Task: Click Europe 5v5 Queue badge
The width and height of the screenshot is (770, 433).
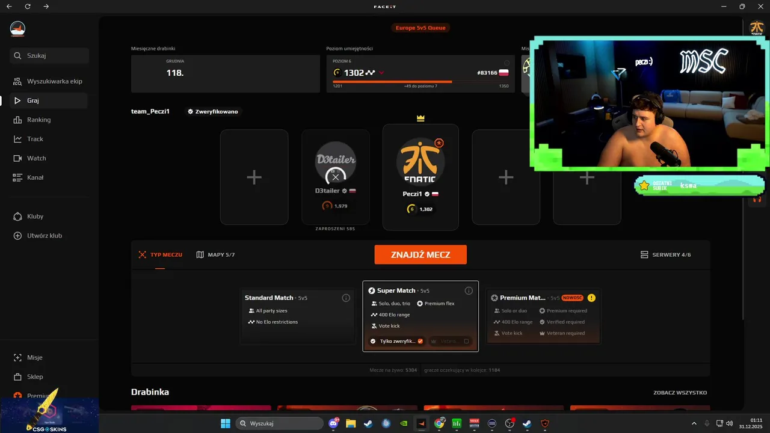Action: click(x=420, y=28)
